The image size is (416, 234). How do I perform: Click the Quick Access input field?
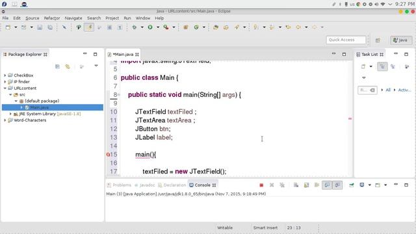click(x=346, y=40)
